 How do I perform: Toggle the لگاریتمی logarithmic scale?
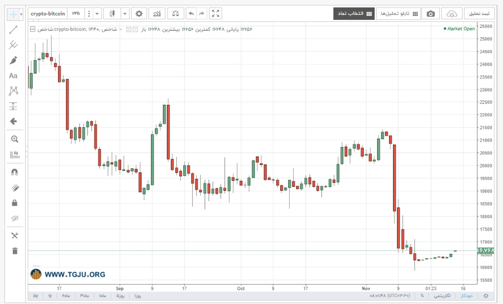click(442, 296)
